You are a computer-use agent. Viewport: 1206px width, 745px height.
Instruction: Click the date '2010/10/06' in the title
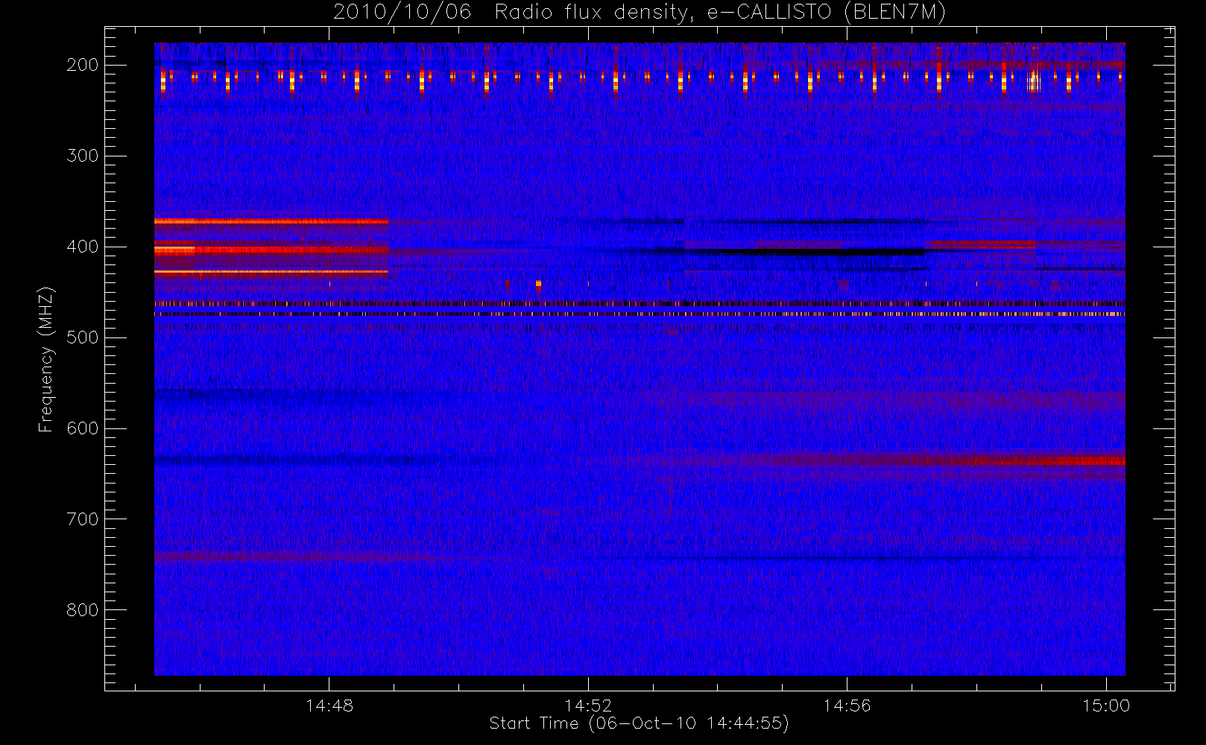click(402, 13)
